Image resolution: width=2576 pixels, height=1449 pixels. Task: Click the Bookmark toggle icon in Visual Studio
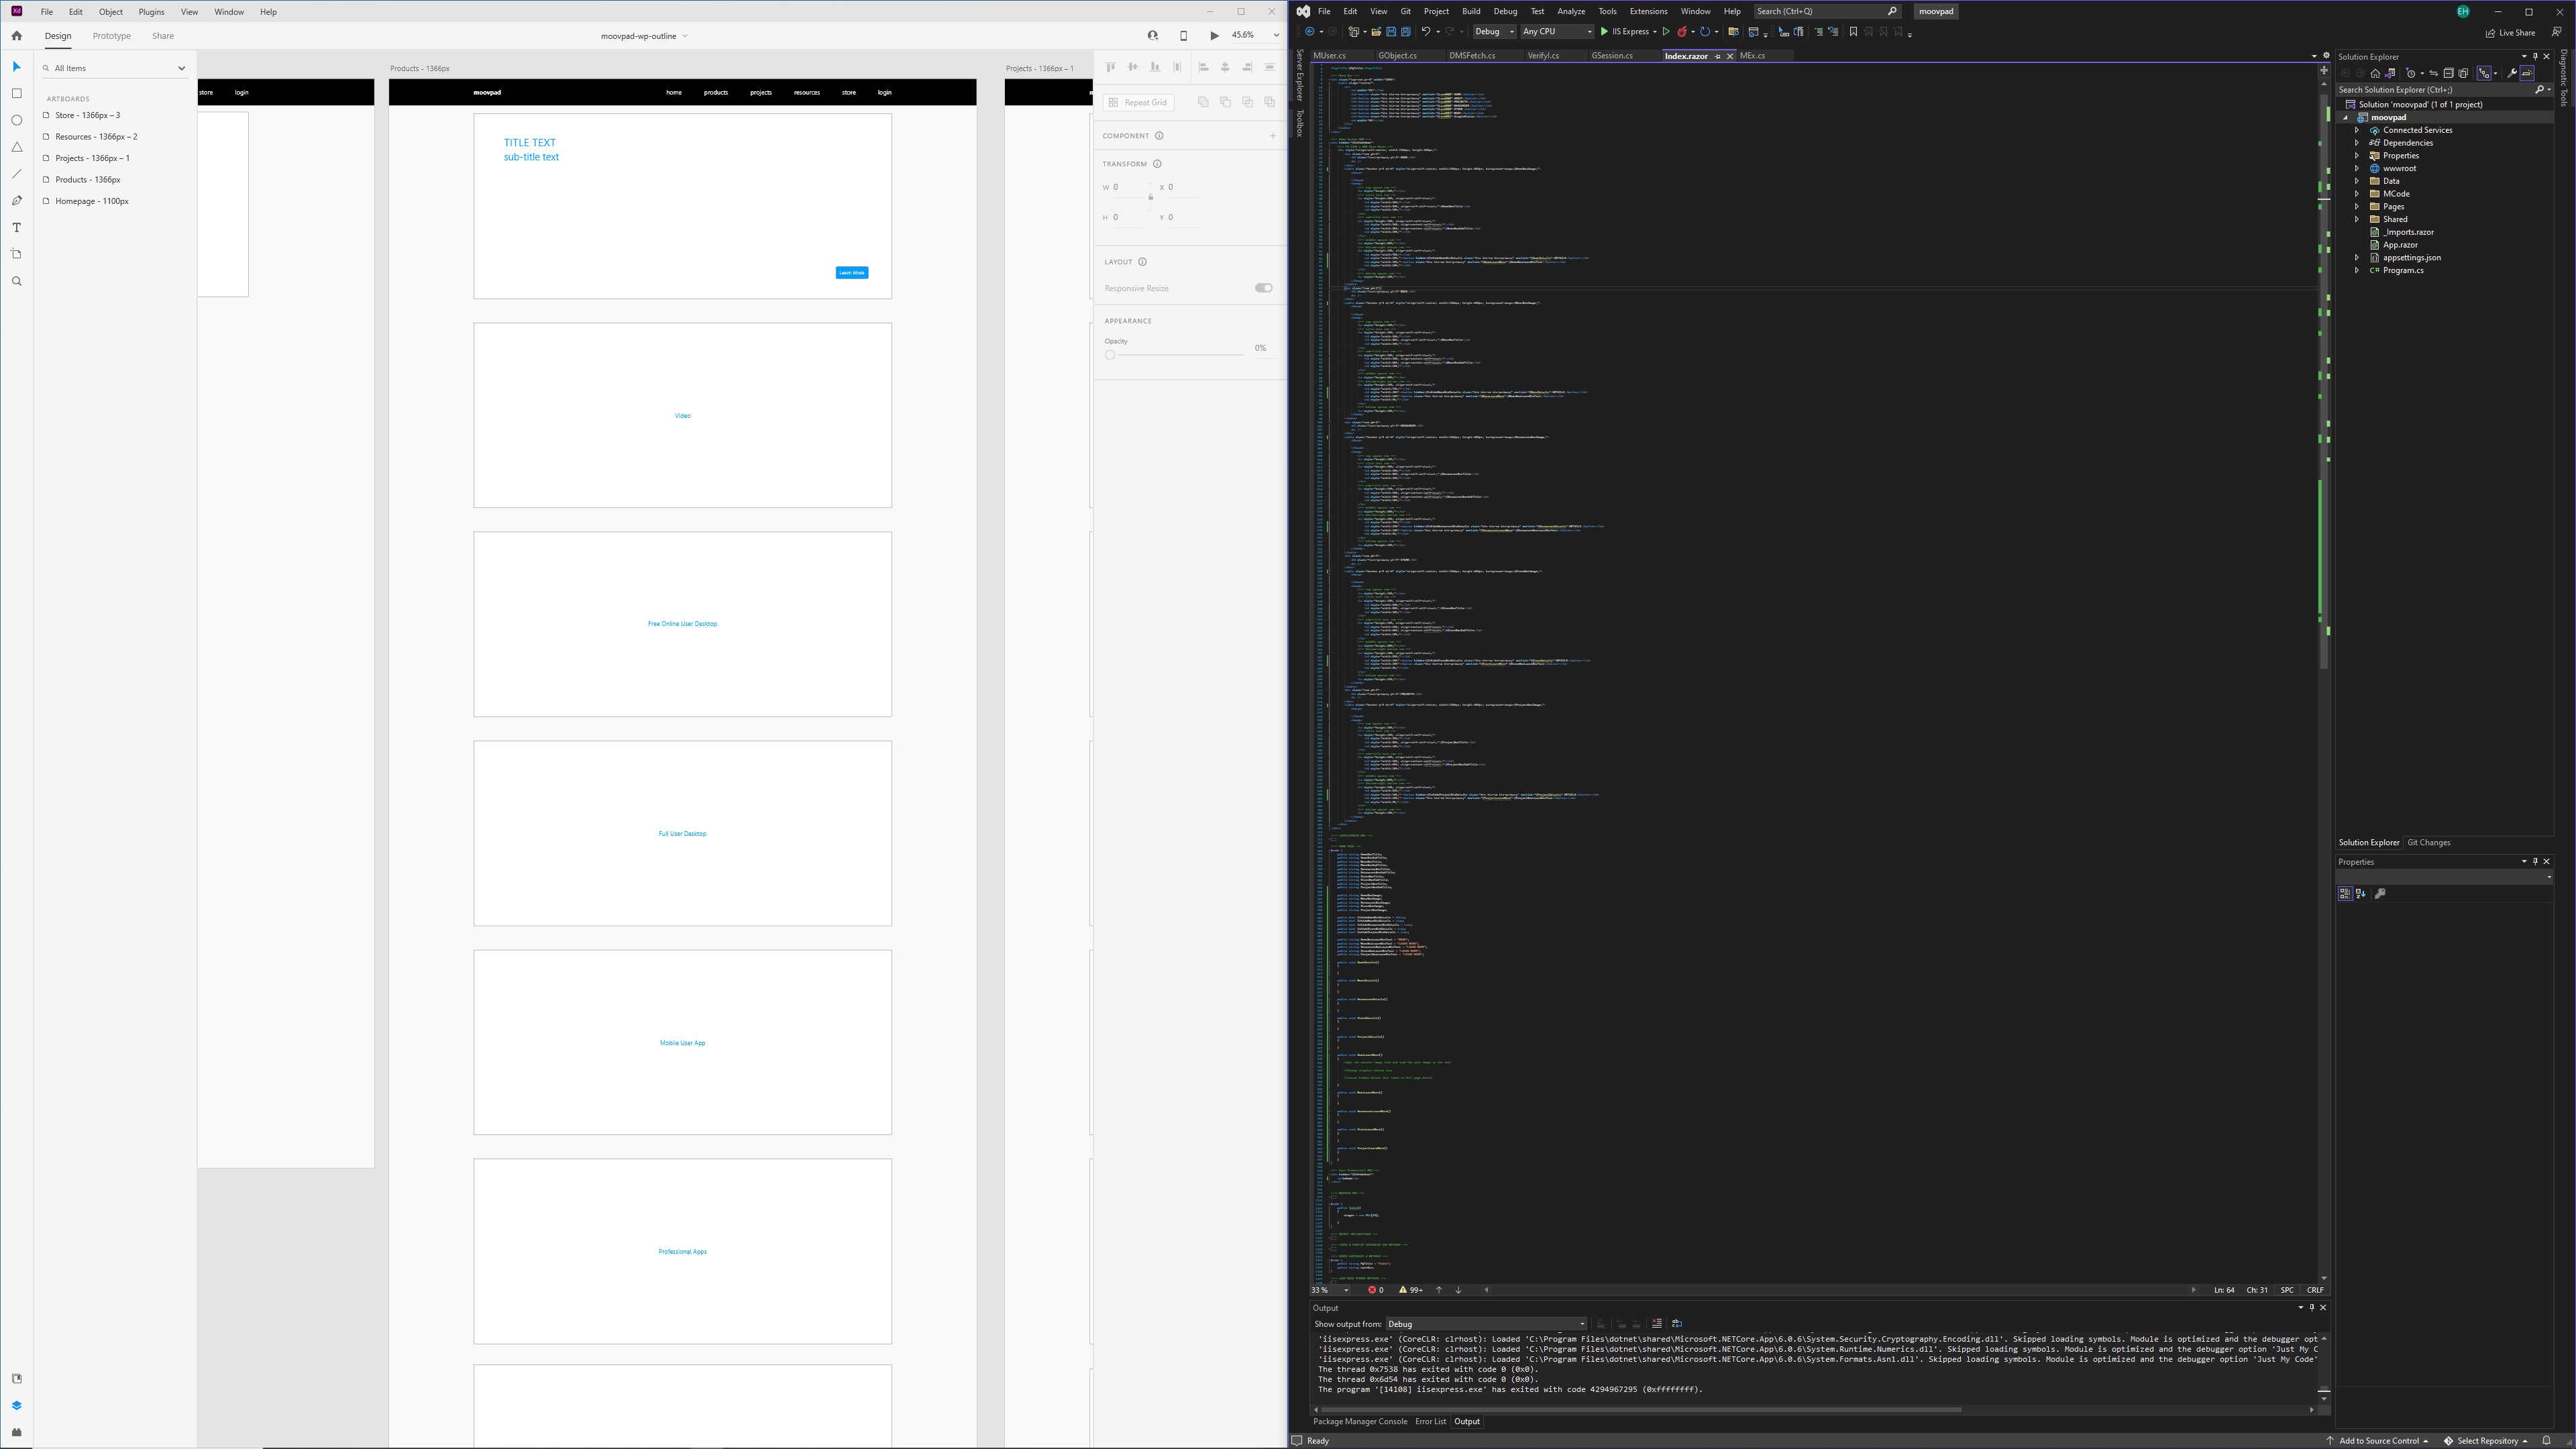1853,32
